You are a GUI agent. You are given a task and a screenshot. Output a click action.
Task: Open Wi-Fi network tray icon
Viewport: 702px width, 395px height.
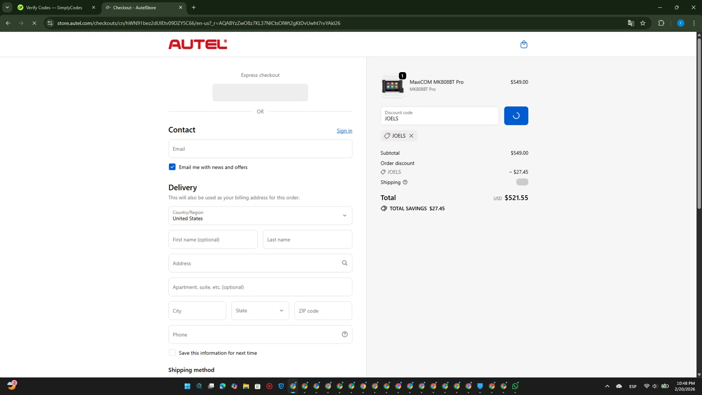[646, 386]
